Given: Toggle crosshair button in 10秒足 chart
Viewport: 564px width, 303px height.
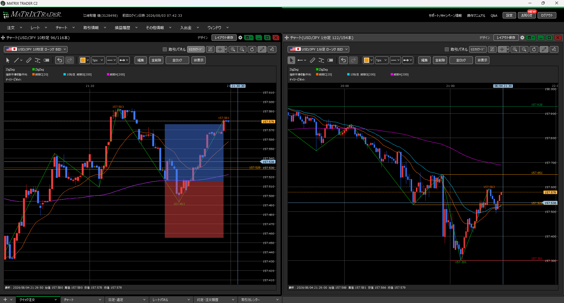Looking at the screenshot, I should (x=220, y=49).
